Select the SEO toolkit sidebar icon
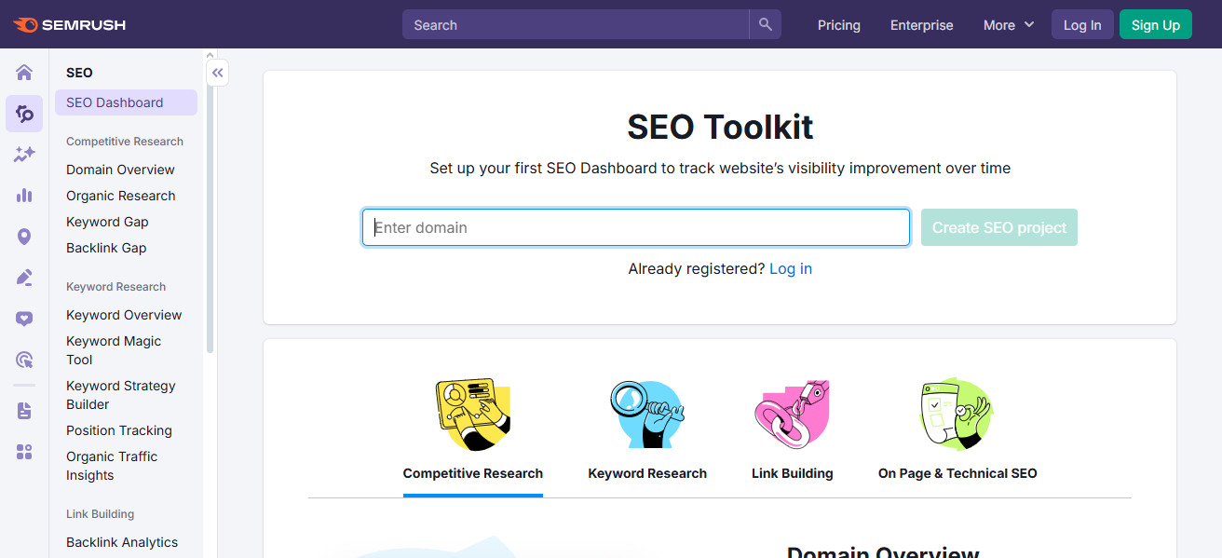 [24, 114]
